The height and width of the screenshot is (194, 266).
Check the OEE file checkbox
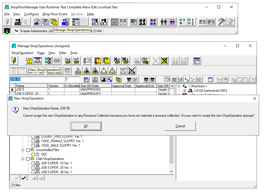tap(33, 154)
